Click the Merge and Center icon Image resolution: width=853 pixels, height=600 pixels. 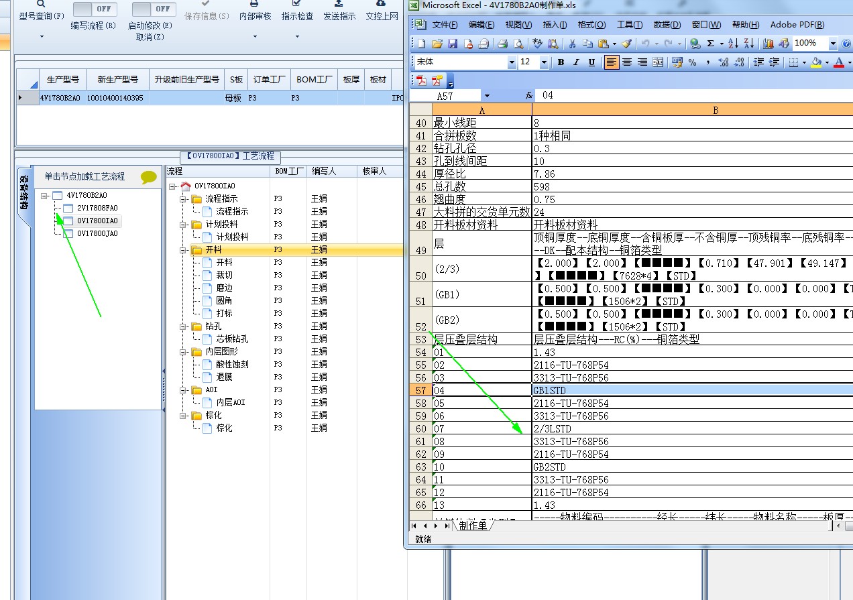(658, 62)
